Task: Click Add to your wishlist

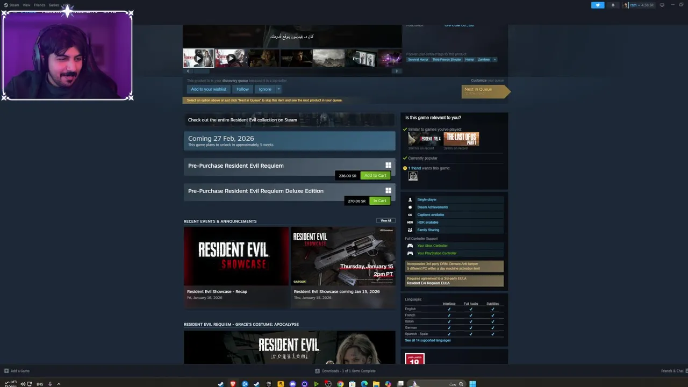Action: coord(209,89)
